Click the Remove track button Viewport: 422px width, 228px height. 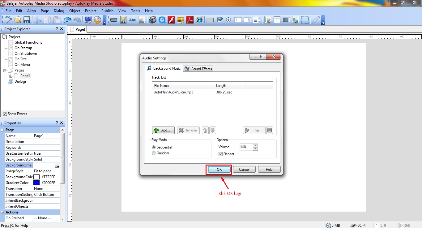[x=188, y=130]
